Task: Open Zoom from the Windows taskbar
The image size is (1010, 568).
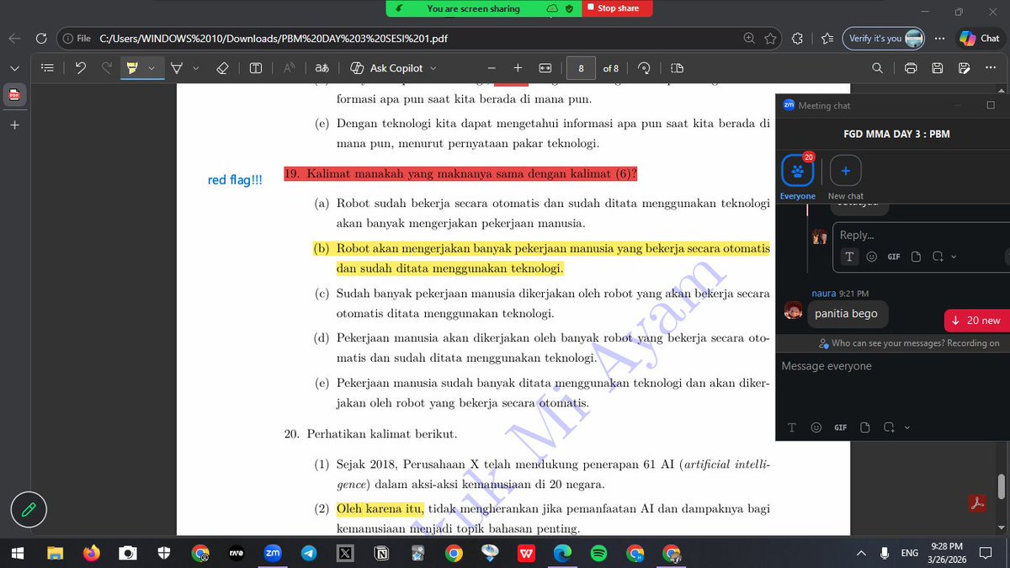Action: (x=272, y=553)
